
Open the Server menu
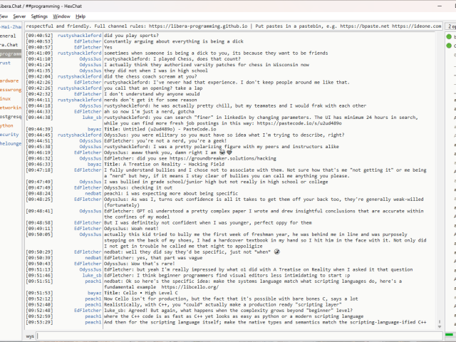pos(19,16)
